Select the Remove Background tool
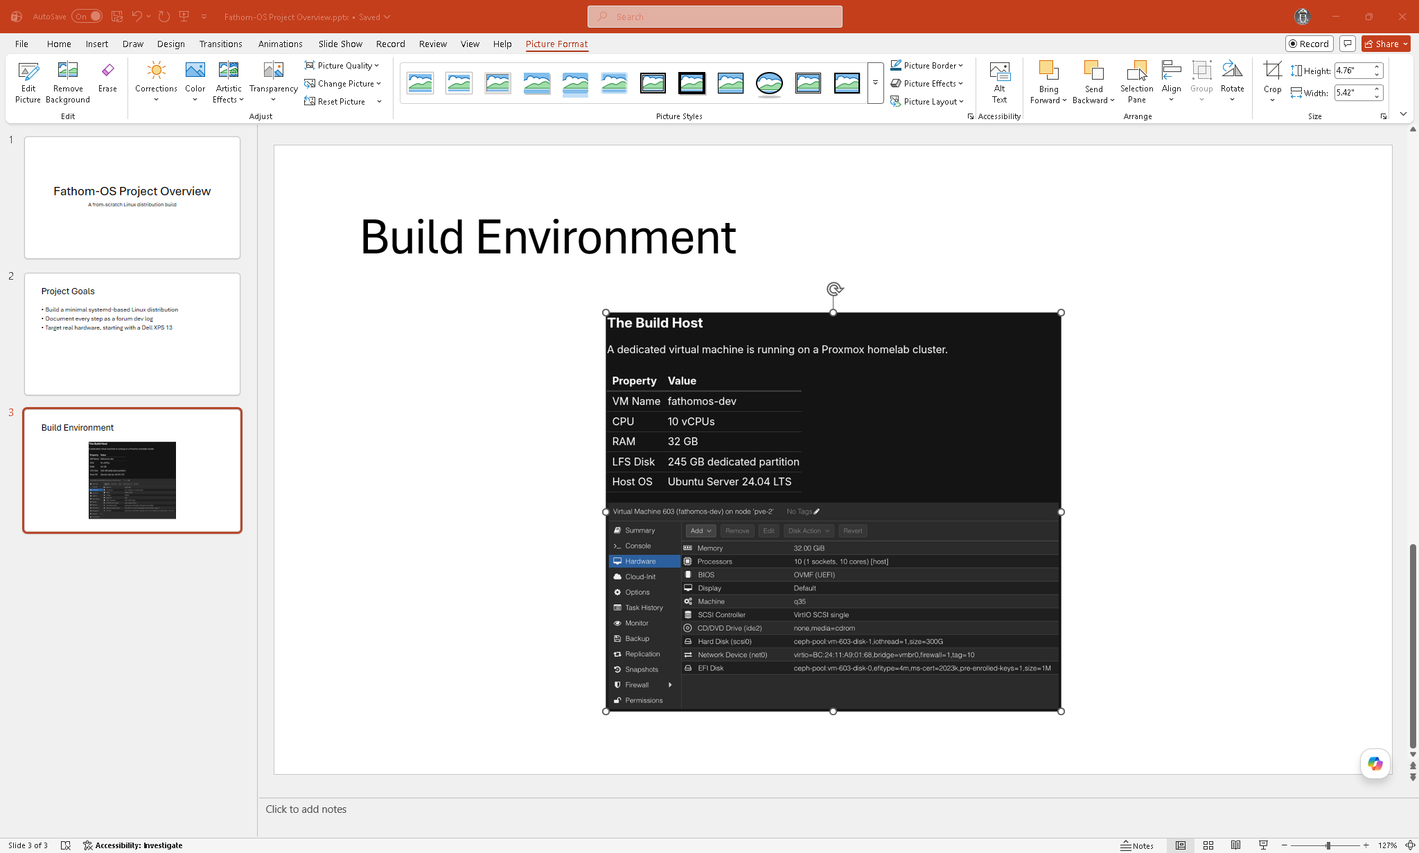The width and height of the screenshot is (1419, 853). coord(67,82)
